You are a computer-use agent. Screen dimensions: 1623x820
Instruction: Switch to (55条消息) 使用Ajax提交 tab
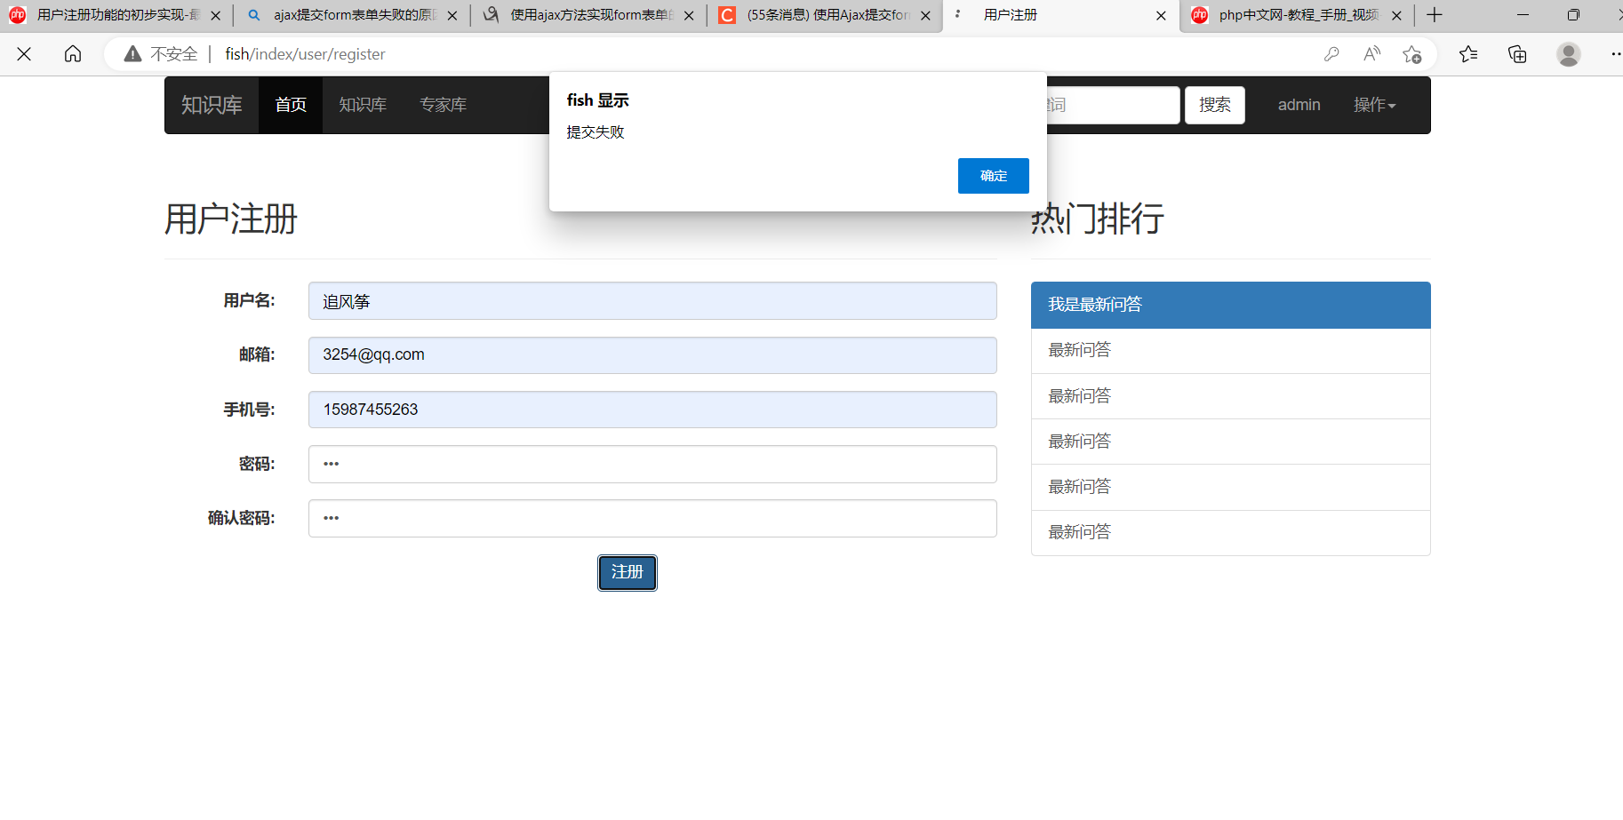coord(826,15)
